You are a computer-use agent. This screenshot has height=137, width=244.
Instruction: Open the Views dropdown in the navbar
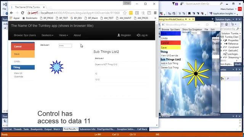click(63, 35)
